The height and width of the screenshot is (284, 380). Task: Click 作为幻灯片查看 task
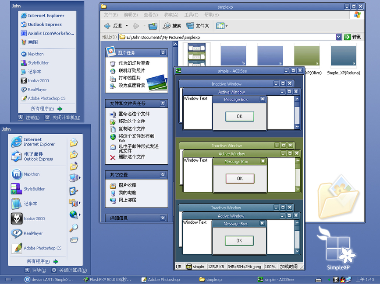130,63
